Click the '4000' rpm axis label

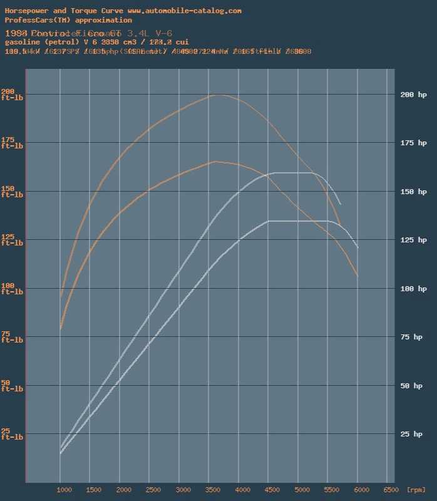pos(243,490)
